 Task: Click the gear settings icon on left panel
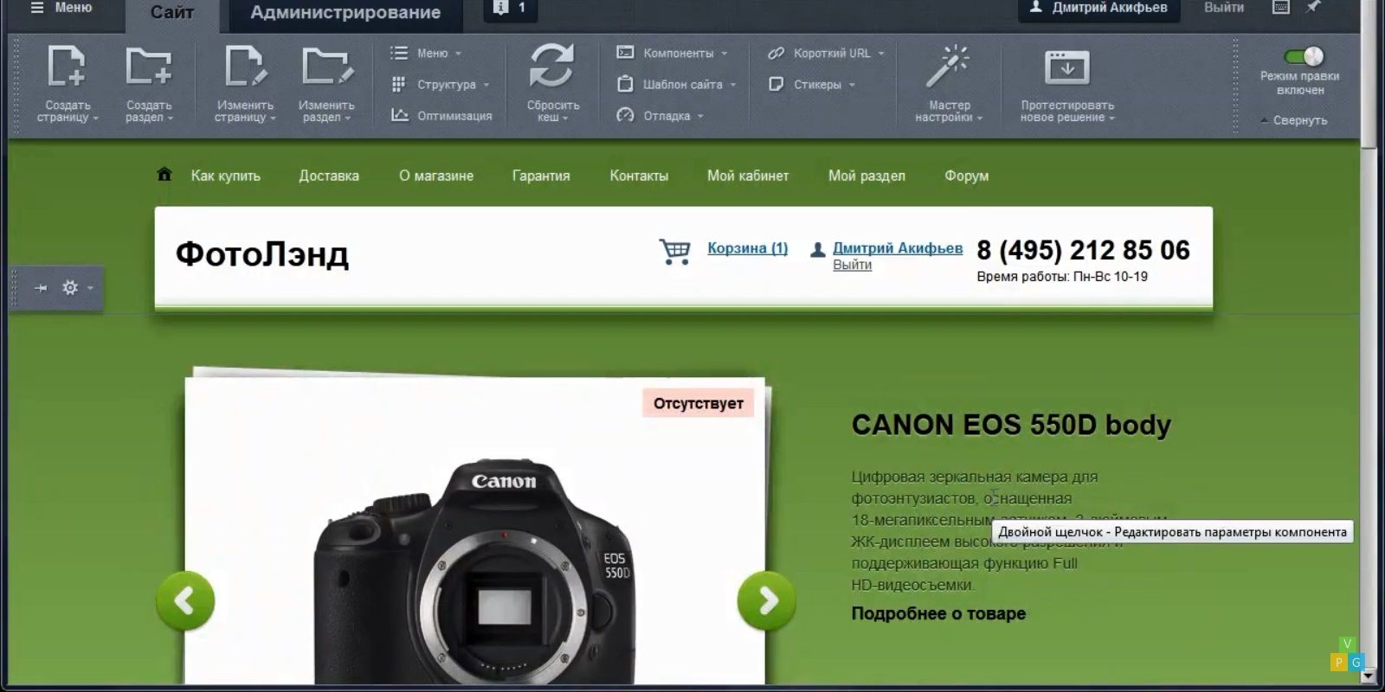point(70,287)
